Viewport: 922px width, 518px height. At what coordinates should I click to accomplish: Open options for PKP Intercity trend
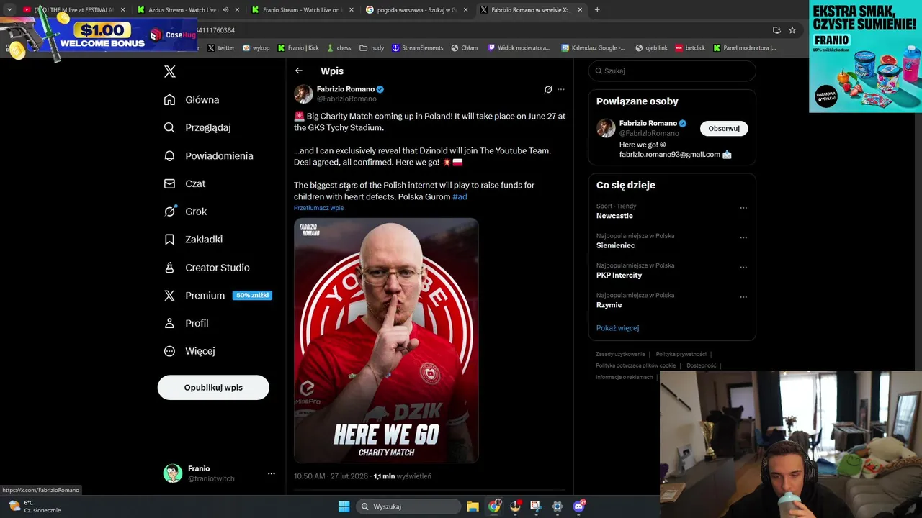pos(743,267)
